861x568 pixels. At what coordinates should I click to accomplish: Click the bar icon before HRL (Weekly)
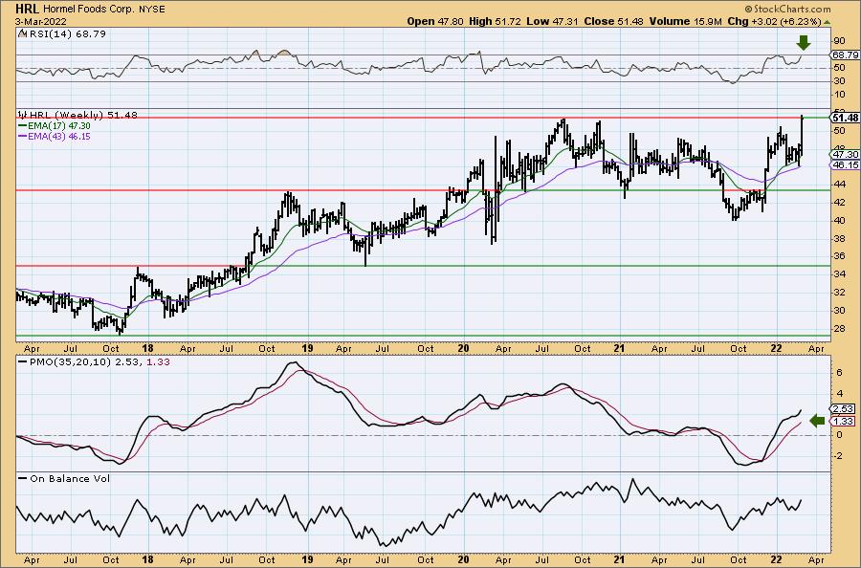pyautogui.click(x=23, y=115)
